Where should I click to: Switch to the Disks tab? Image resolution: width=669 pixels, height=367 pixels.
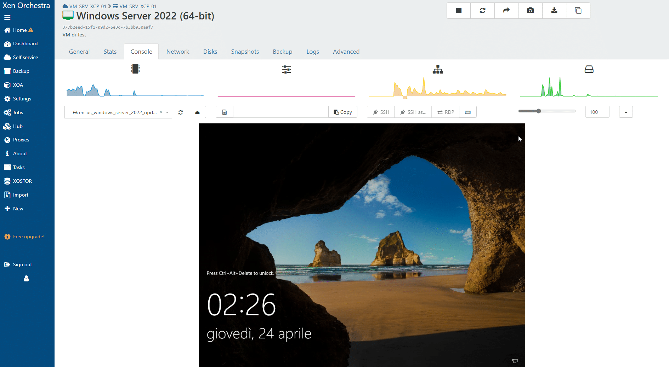pyautogui.click(x=210, y=52)
